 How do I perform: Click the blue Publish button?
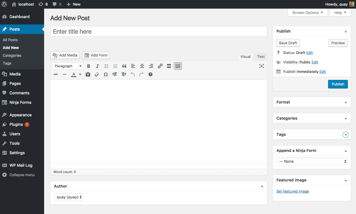tap(338, 84)
